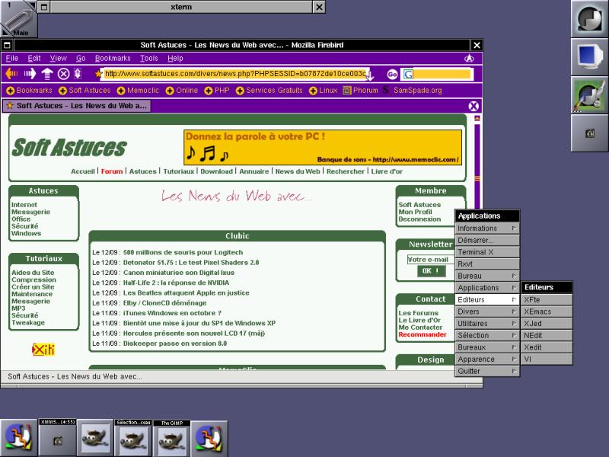Expand the Quitter submenu
This screenshot has height=457, width=609.
pyautogui.click(x=487, y=371)
